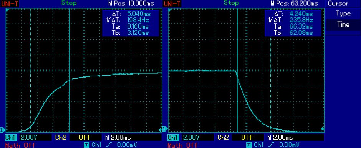The width and height of the screenshot is (361, 148).
Task: Click channel 1 ground marker on left screen
Action: tap(2, 130)
